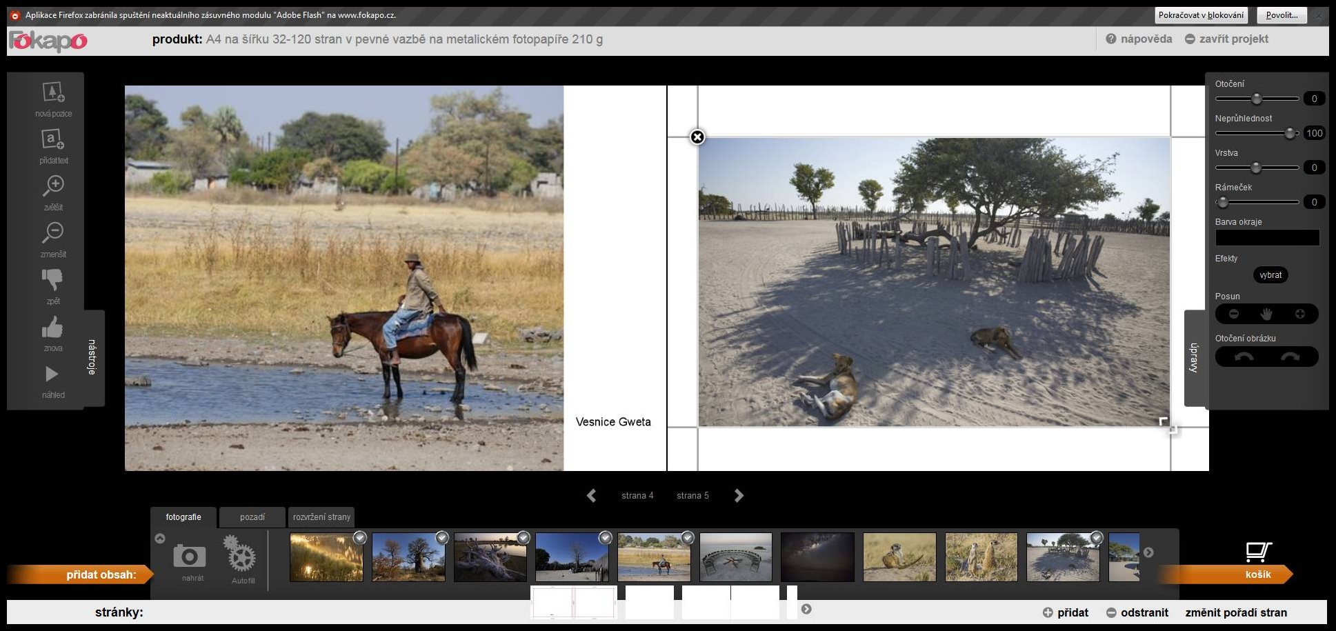The height and width of the screenshot is (631, 1336).
Task: Undo using the 'zpět' thumbs-down icon
Action: tap(53, 280)
